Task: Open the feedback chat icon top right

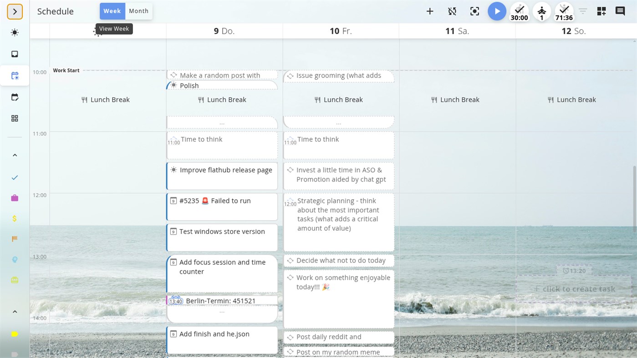Action: click(620, 11)
